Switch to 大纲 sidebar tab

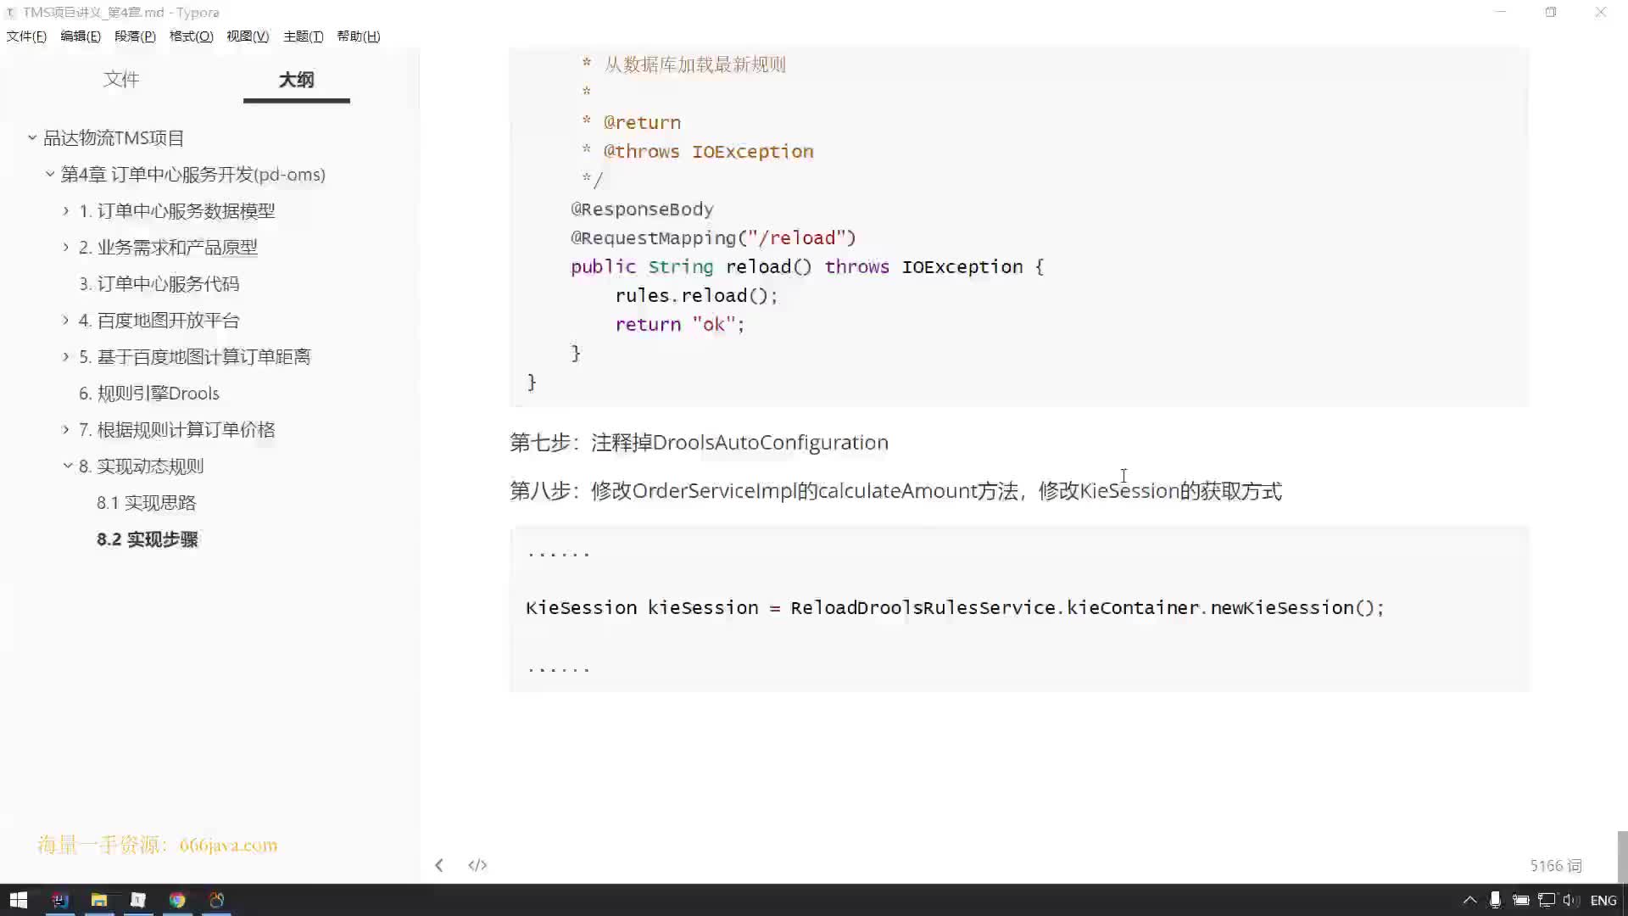point(296,80)
